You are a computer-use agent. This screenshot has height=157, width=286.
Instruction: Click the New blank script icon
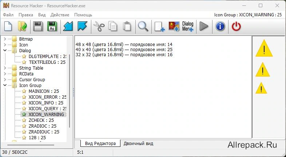(x=8, y=26)
